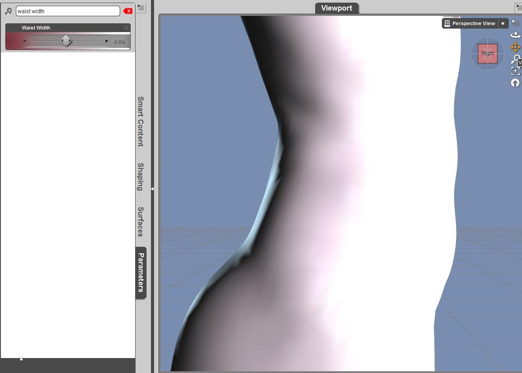Image resolution: width=522 pixels, height=373 pixels.
Task: Click the search magnifier icon beside the filter
Action: point(8,11)
